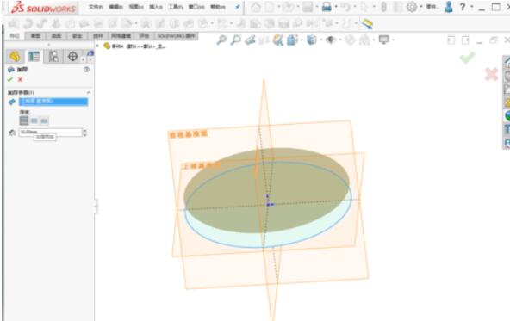Expand the Options gear dropdown arrow

point(421,7)
